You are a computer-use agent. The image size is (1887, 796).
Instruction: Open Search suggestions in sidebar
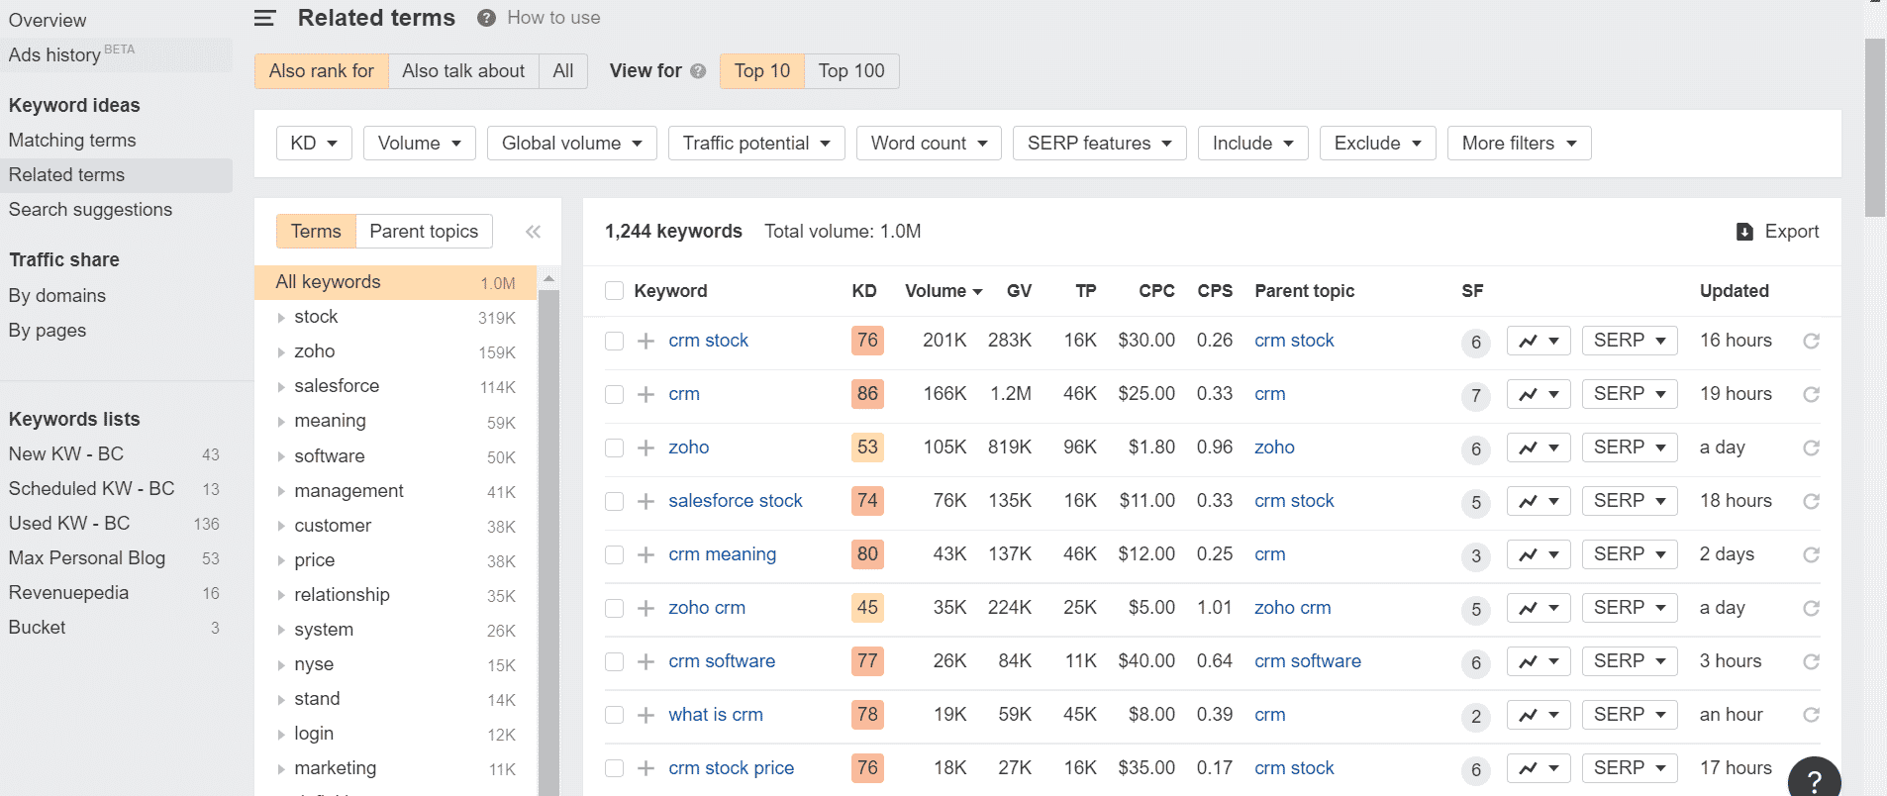pos(90,210)
